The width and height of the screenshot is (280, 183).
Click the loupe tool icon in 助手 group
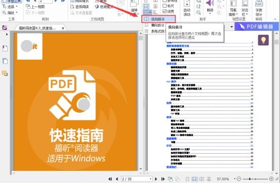click(x=198, y=13)
